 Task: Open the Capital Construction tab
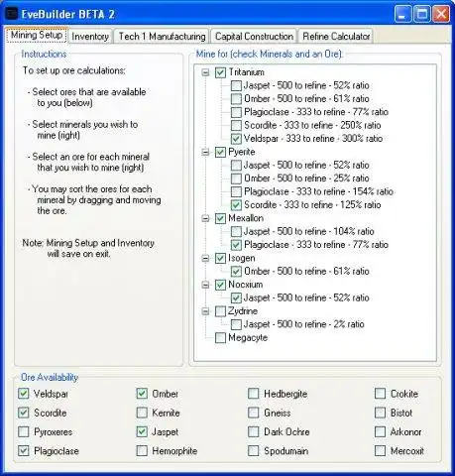(254, 37)
